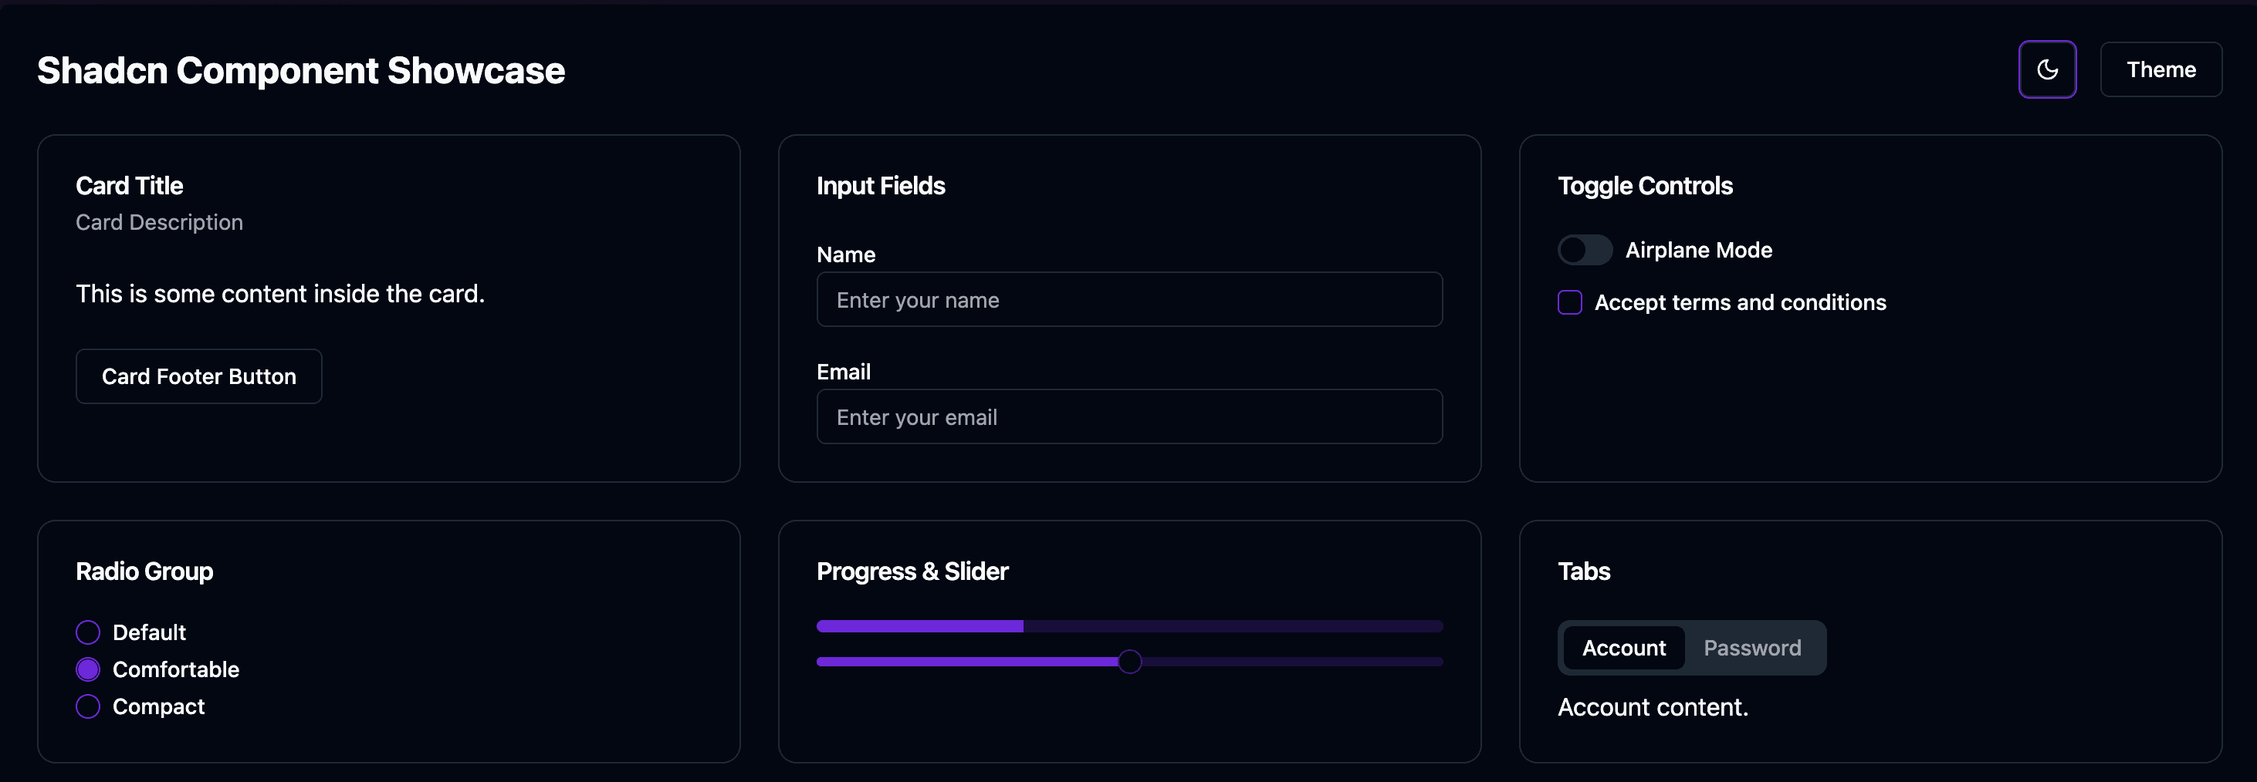This screenshot has width=2257, height=782.
Task: Click the Airplane Mode label
Action: click(x=1699, y=250)
